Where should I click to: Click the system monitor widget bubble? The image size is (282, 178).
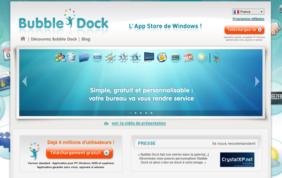(x=175, y=58)
